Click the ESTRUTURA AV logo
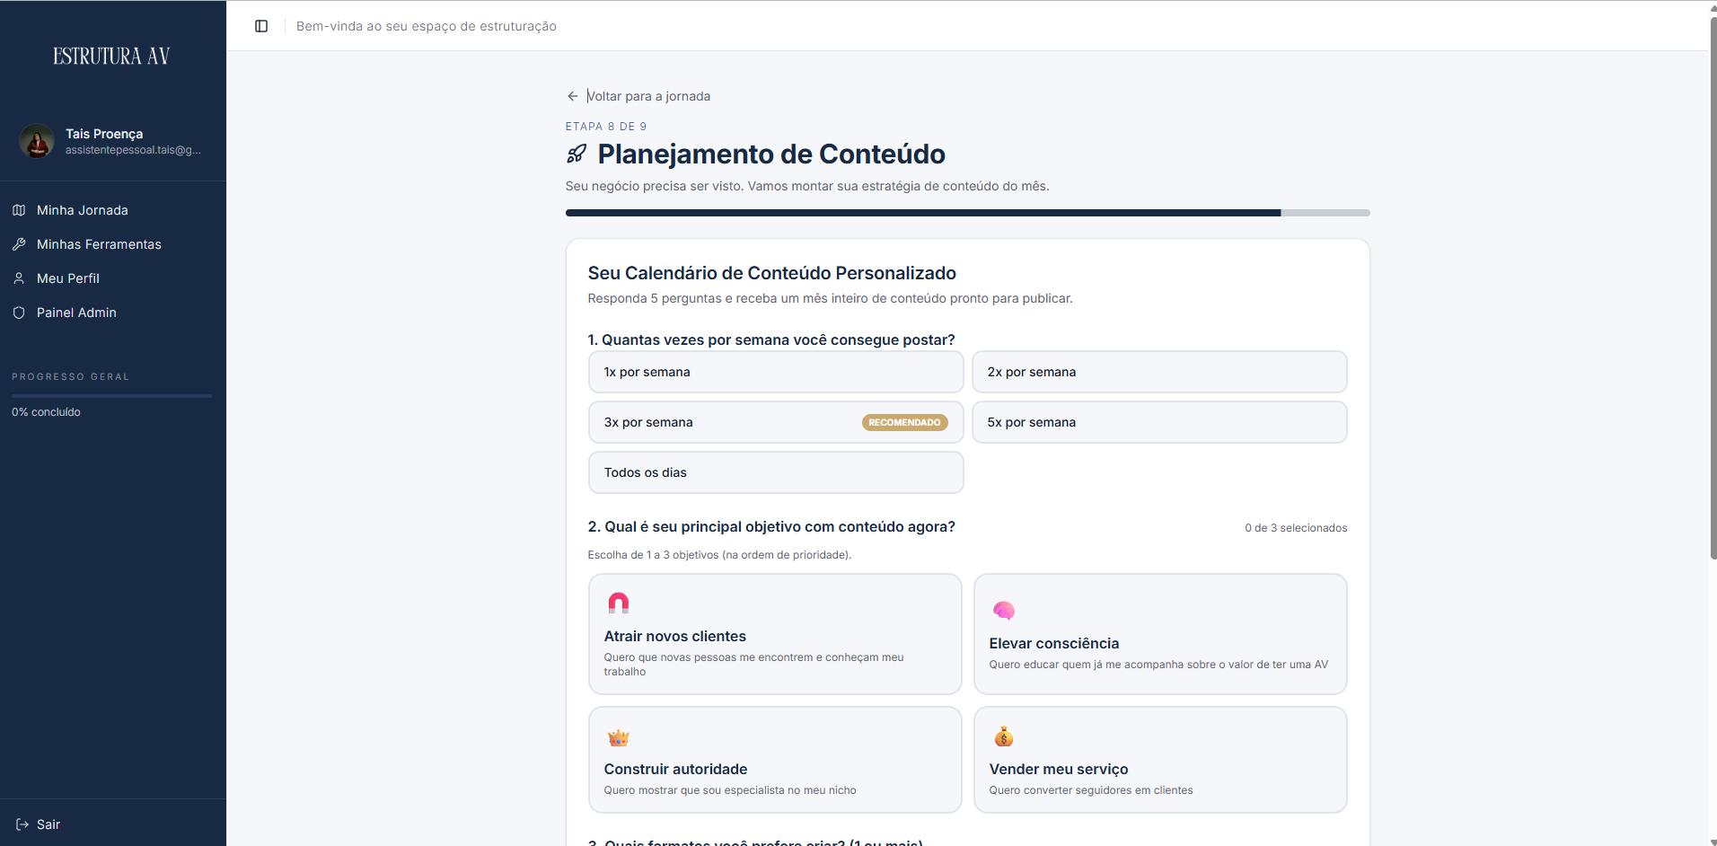This screenshot has width=1717, height=846. [111, 56]
